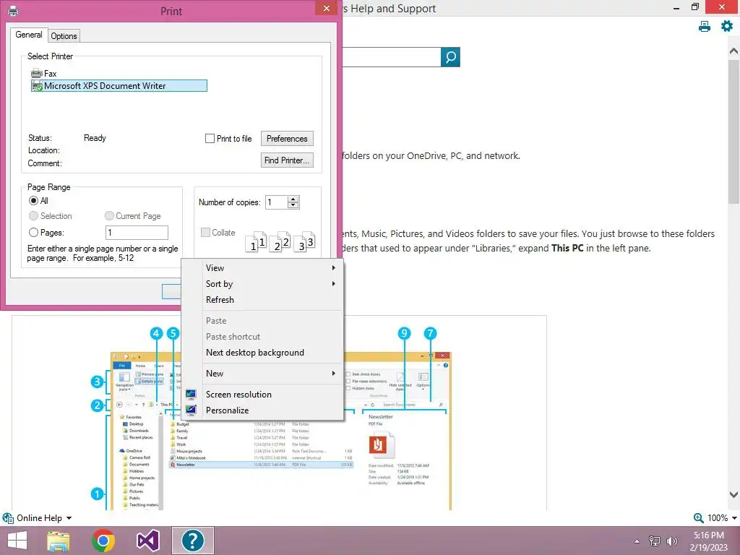Decrease number of copies with down arrow
Screen dimensions: 740x555
pyautogui.click(x=293, y=205)
